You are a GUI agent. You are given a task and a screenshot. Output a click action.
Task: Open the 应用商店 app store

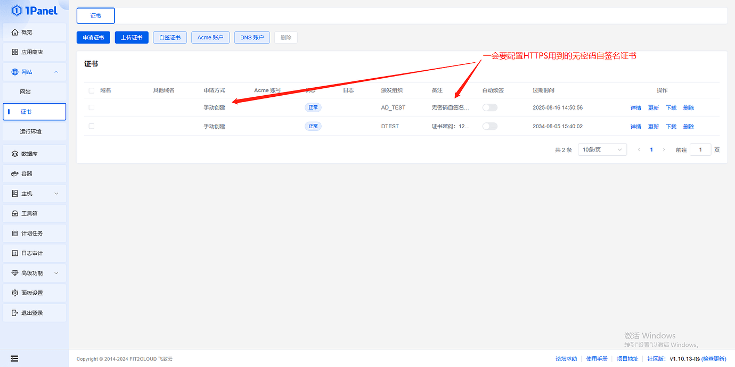point(34,52)
